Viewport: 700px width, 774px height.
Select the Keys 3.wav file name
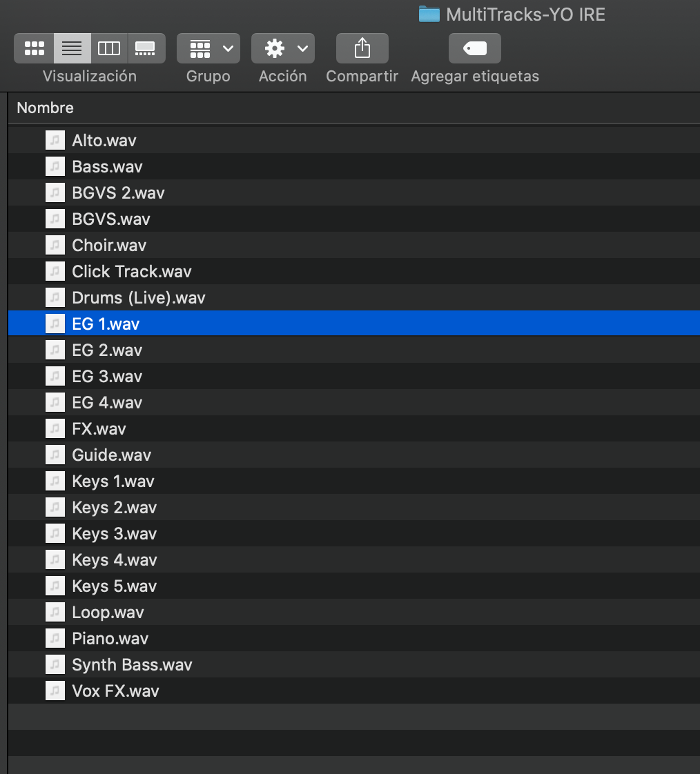pos(115,534)
